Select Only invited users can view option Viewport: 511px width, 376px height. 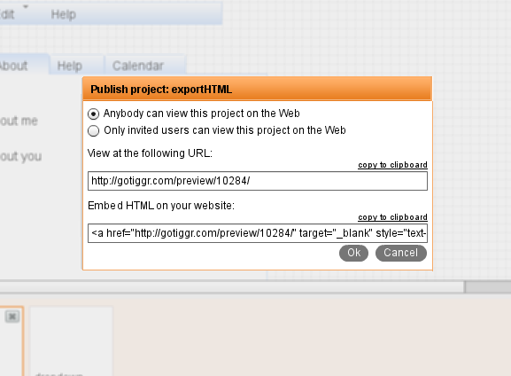94,131
